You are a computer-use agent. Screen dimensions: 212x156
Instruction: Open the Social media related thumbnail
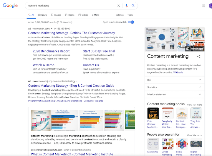(182, 144)
